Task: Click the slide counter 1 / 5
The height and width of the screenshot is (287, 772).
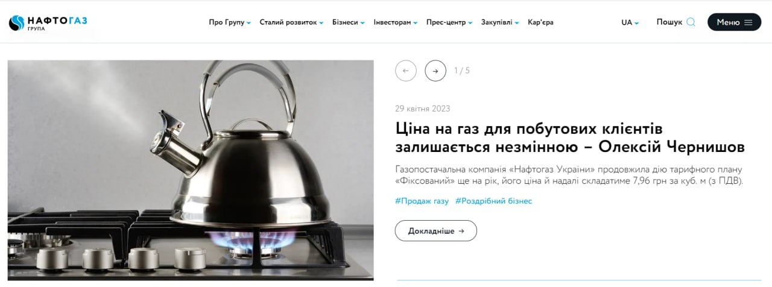Action: (x=462, y=71)
